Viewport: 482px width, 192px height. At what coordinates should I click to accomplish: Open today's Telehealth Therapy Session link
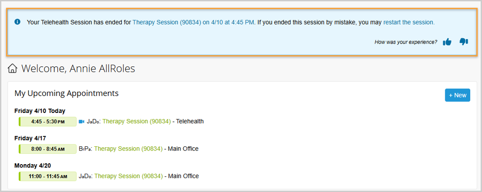(137, 121)
